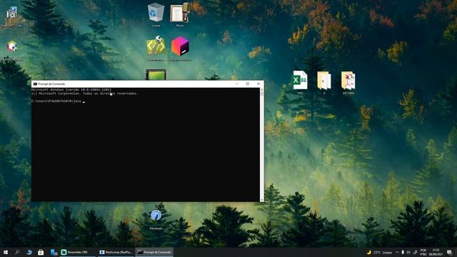Click the blue app icon beside Store
Viewport: 457px width, 257px height.
[54, 252]
